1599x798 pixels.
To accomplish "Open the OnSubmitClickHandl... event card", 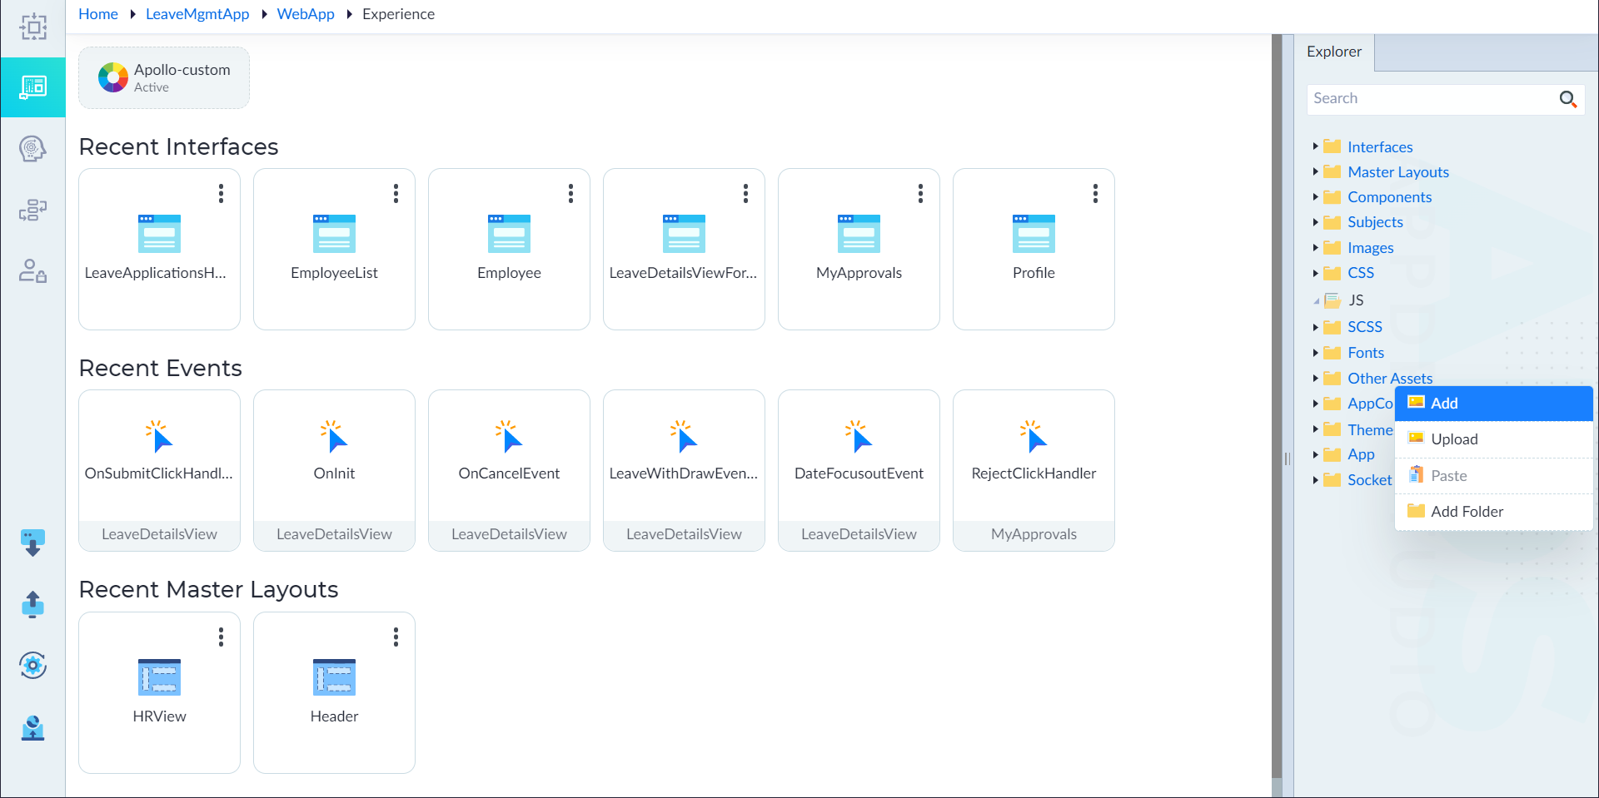I will click(159, 470).
